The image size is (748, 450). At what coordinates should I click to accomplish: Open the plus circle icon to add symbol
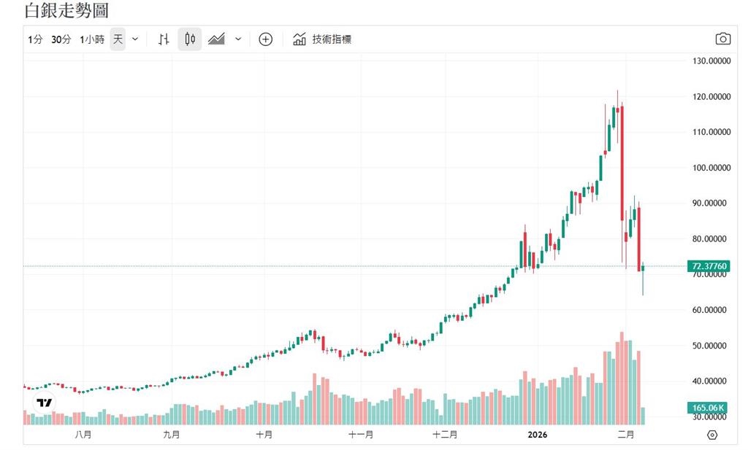[x=265, y=39]
